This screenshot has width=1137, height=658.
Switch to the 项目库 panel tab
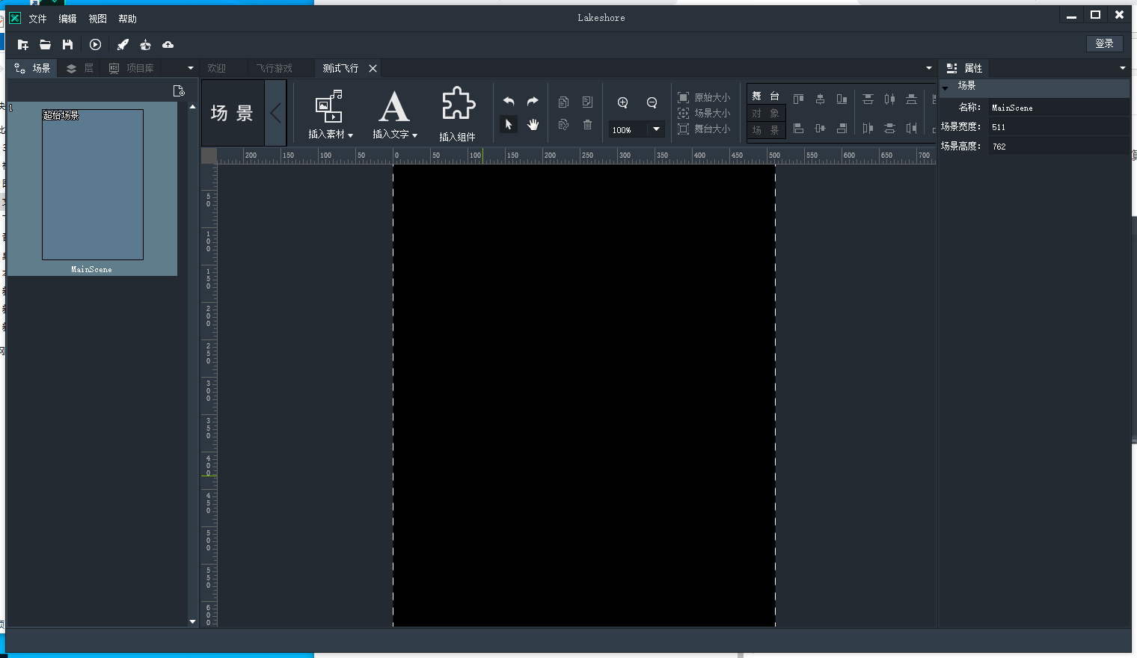tap(132, 68)
